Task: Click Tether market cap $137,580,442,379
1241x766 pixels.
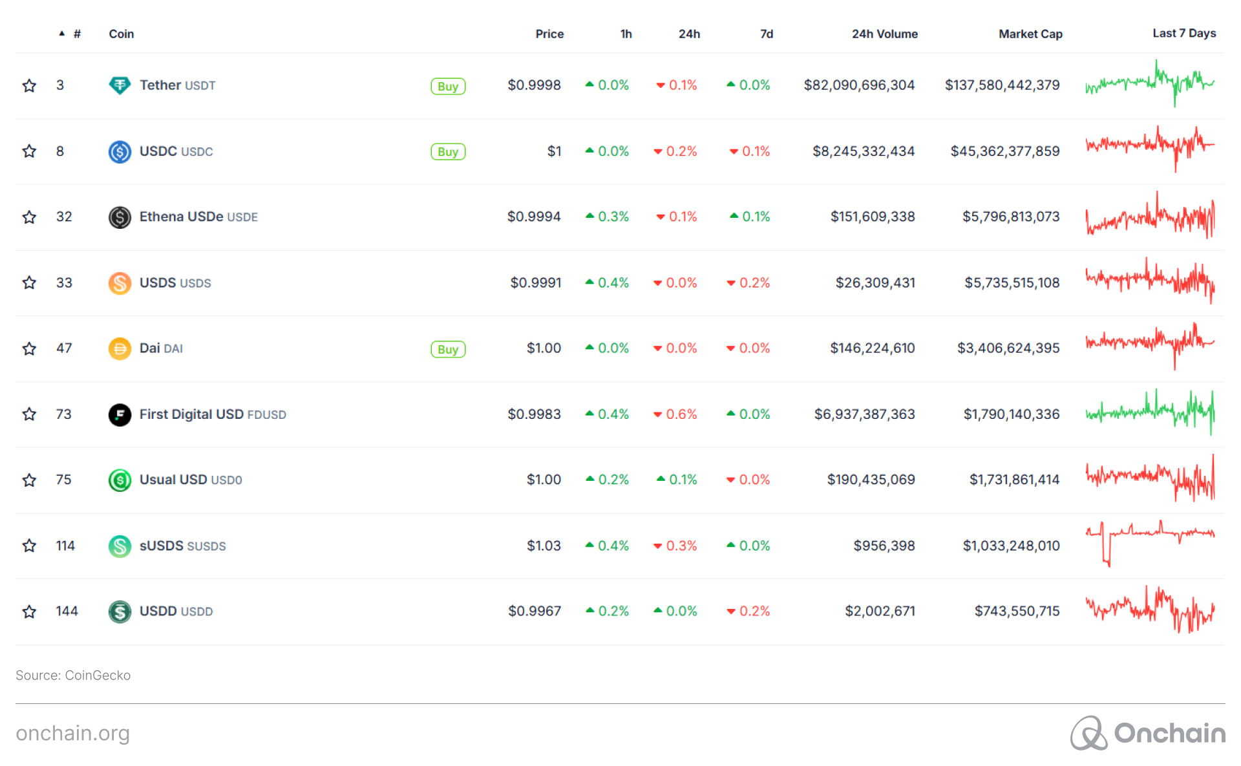Action: tap(1002, 85)
